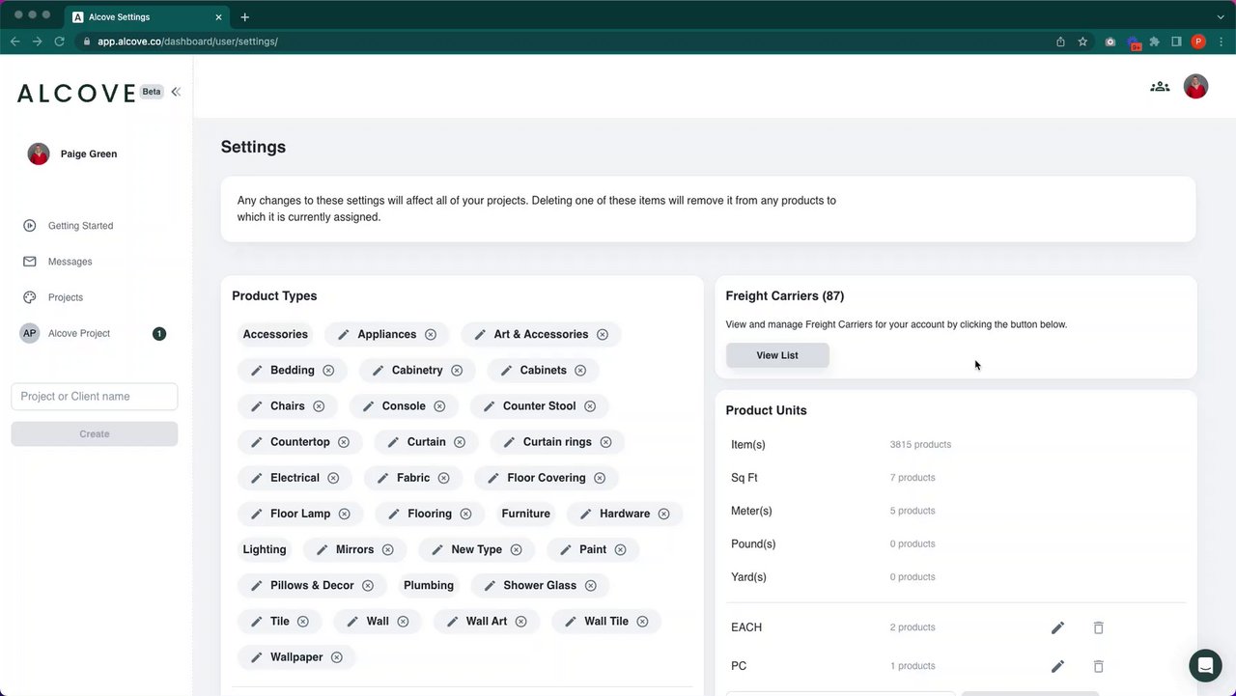The width and height of the screenshot is (1236, 696).
Task: Go to Messages in sidebar
Action: tap(70, 262)
